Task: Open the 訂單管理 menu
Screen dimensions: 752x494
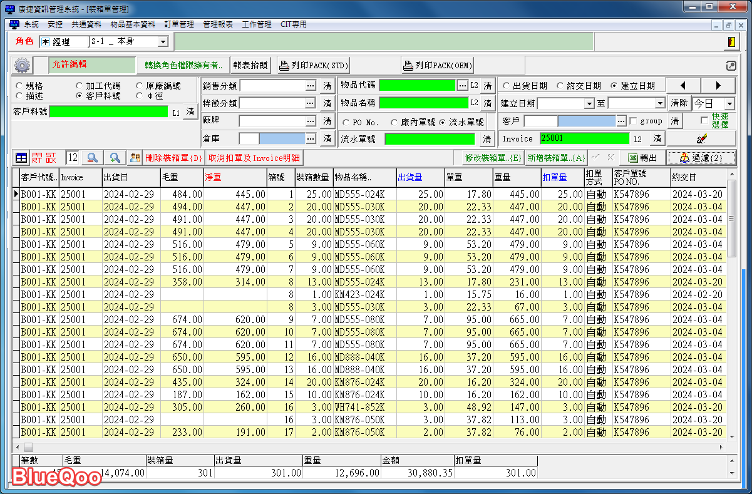Action: 179,24
